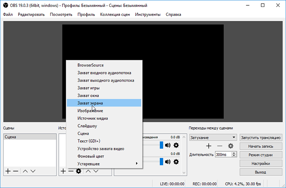Click the Начать запись button
Image resolution: width=286 pixels, height=188 pixels.
261,146
